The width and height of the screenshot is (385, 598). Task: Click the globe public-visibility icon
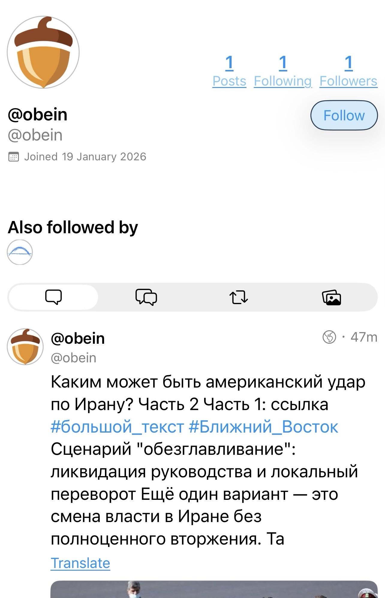coord(329,337)
